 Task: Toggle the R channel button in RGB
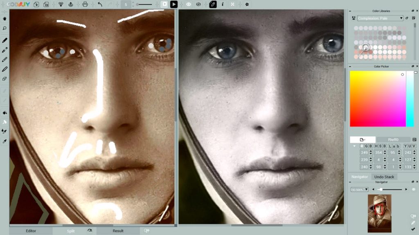pos(362,146)
